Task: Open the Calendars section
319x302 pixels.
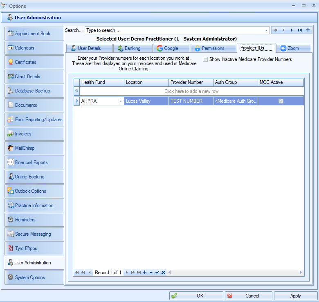Action: (x=34, y=48)
